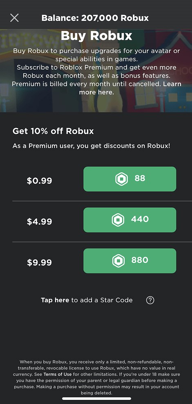Tap the 'Get 10% off Robux' heading
The image size is (192, 404).
pyautogui.click(x=53, y=131)
